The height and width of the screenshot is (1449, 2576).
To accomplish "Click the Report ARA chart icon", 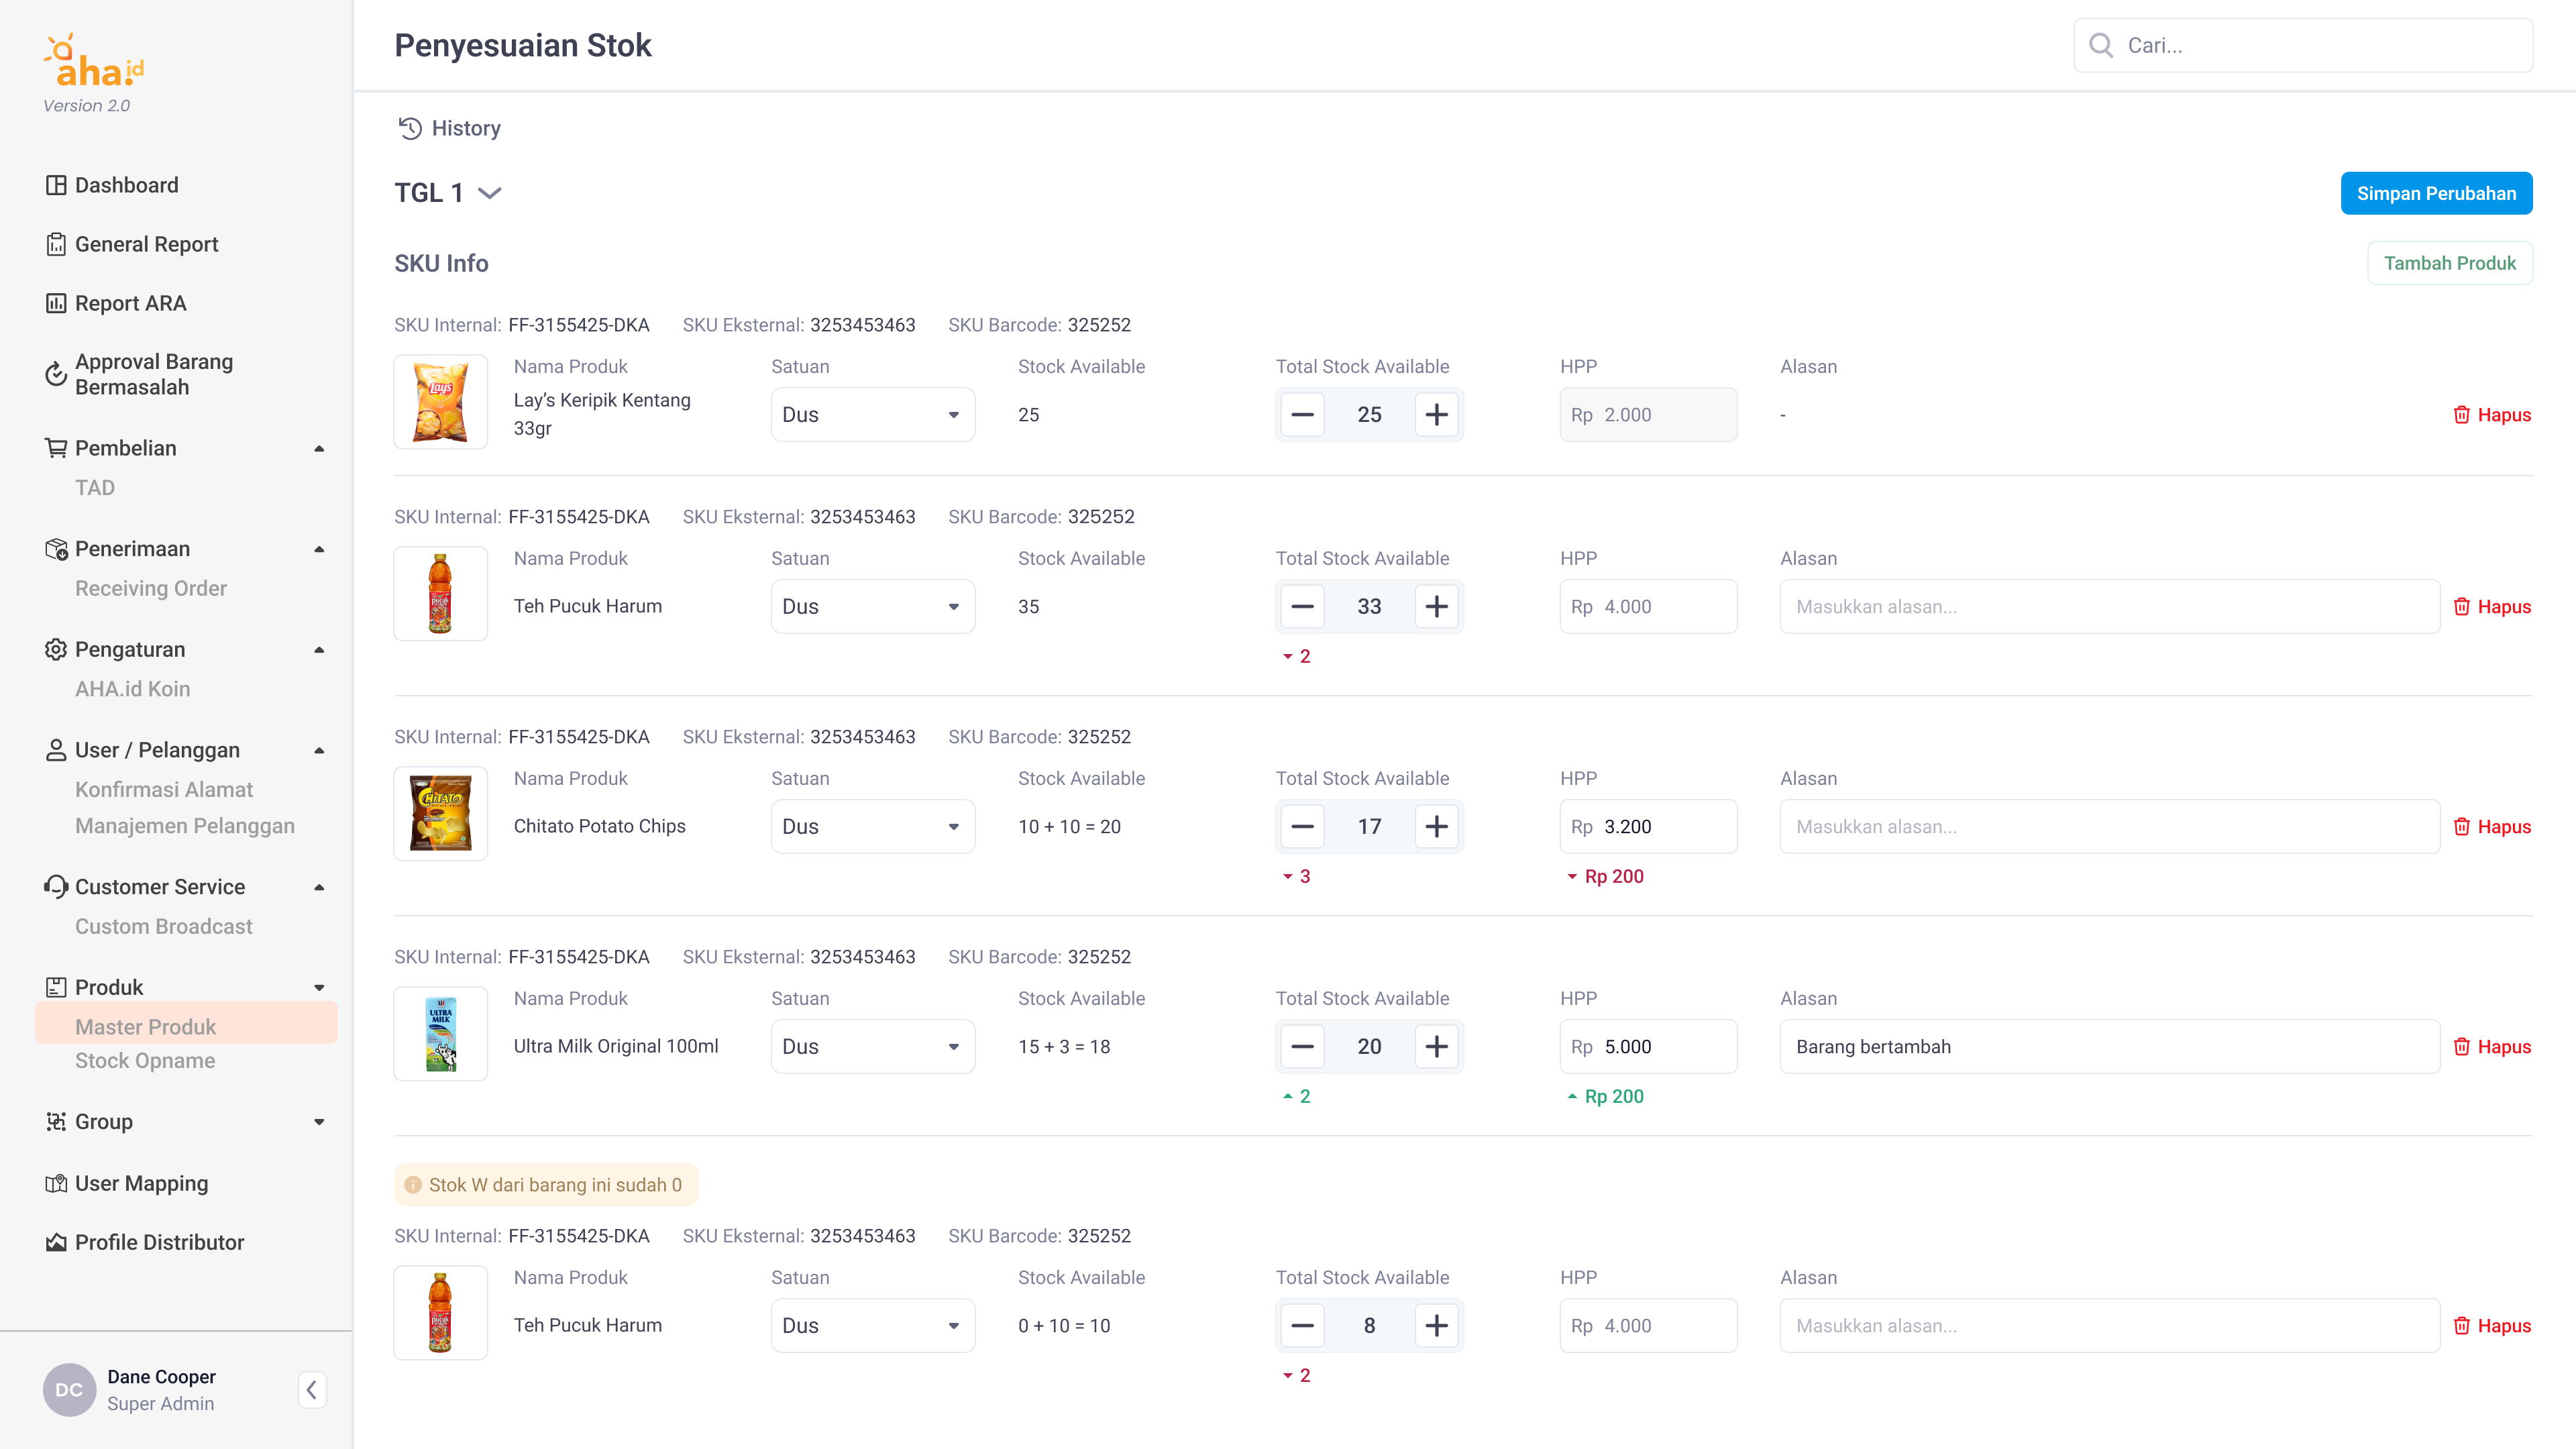I will 56,303.
